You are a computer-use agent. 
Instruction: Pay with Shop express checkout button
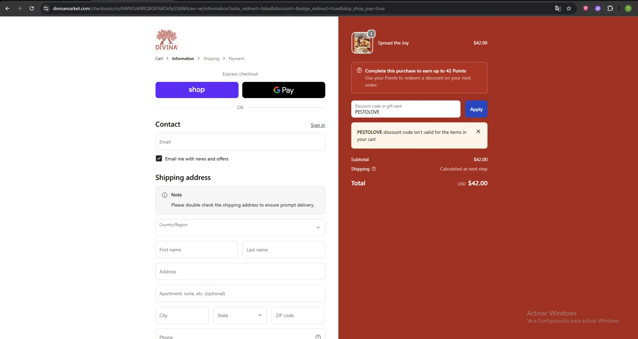tap(197, 90)
